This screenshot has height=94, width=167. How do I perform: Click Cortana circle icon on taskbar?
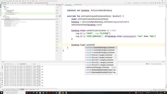tap(27, 93)
